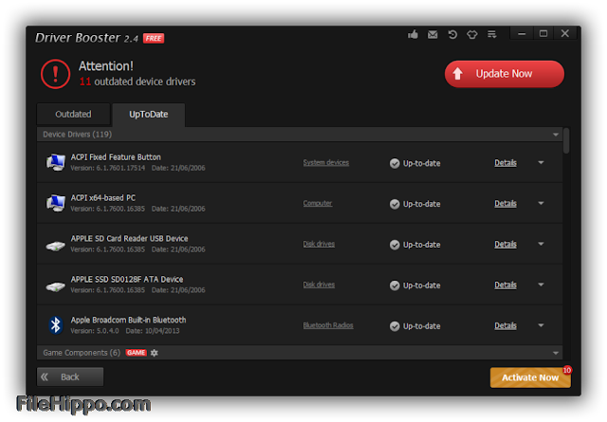
Task: Open Disk drives link for APPLE SD Card Reader
Action: click(x=319, y=244)
